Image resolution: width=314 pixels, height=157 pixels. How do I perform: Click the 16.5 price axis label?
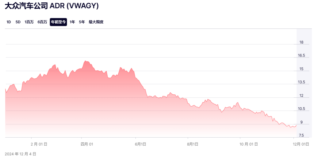coord(301,56)
